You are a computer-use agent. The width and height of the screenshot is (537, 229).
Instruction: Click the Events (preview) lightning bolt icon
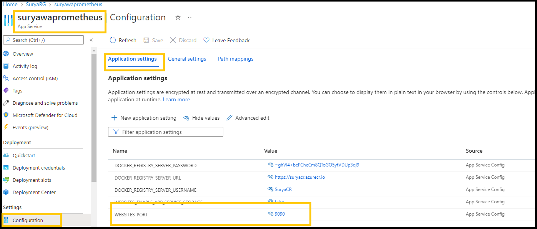pyautogui.click(x=6, y=127)
